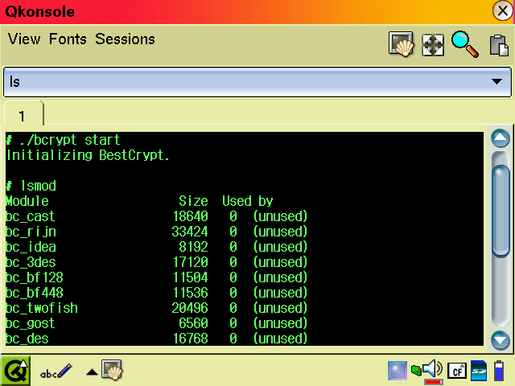Image resolution: width=515 pixels, height=386 pixels.
Task: Open the View menu
Action: point(24,39)
